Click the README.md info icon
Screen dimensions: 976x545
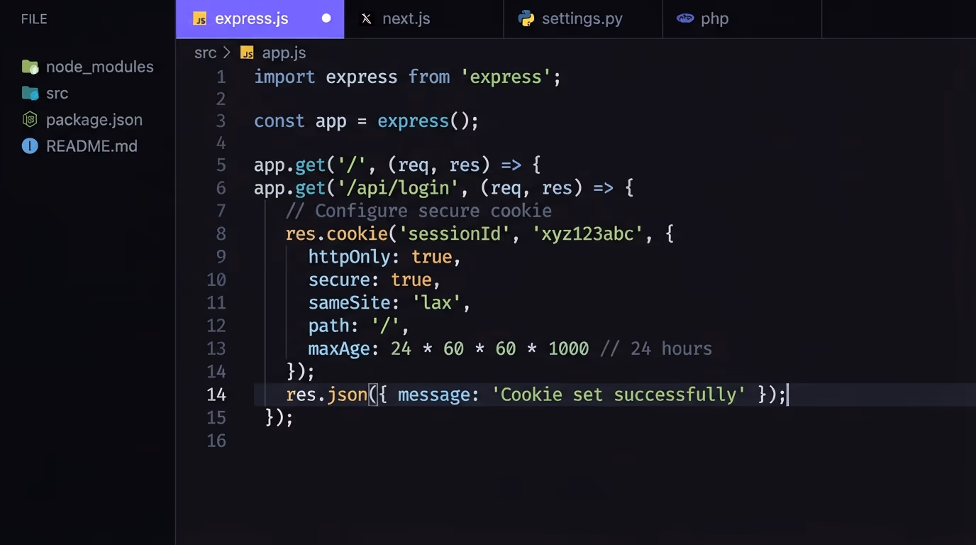[30, 146]
